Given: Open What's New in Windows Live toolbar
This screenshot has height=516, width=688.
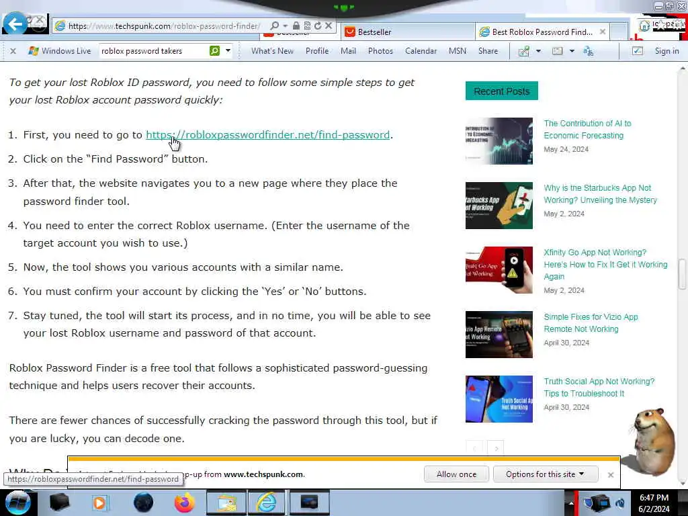Looking at the screenshot, I should tap(272, 51).
